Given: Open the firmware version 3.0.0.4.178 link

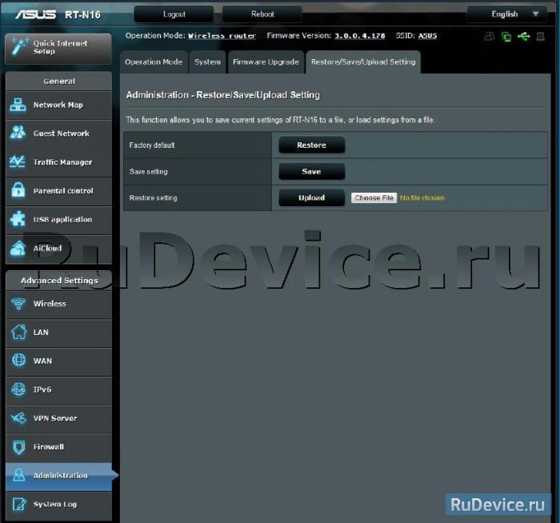Looking at the screenshot, I should pyautogui.click(x=359, y=36).
